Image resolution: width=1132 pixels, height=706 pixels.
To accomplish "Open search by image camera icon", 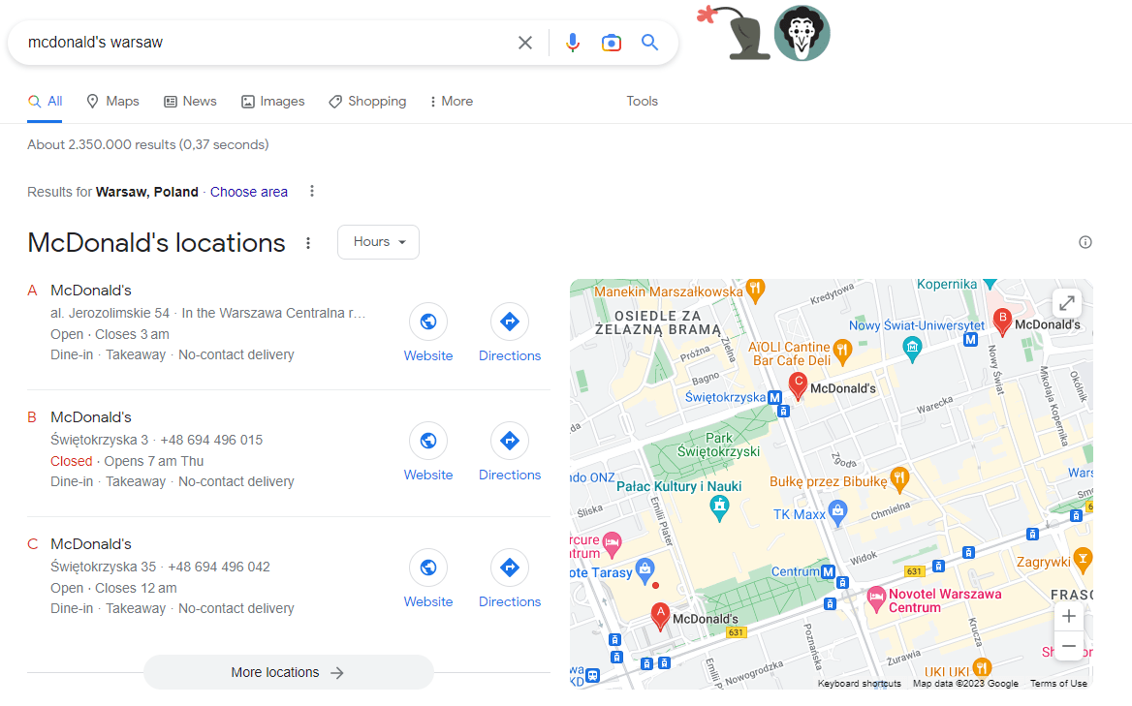I will tap(611, 43).
